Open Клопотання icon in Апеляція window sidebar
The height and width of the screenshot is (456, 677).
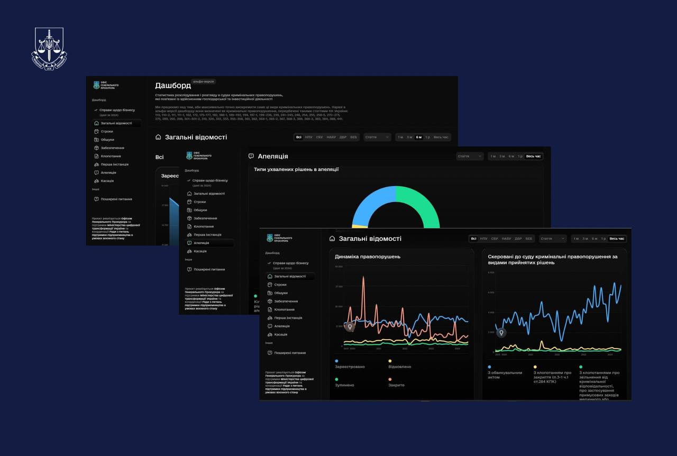(x=189, y=226)
